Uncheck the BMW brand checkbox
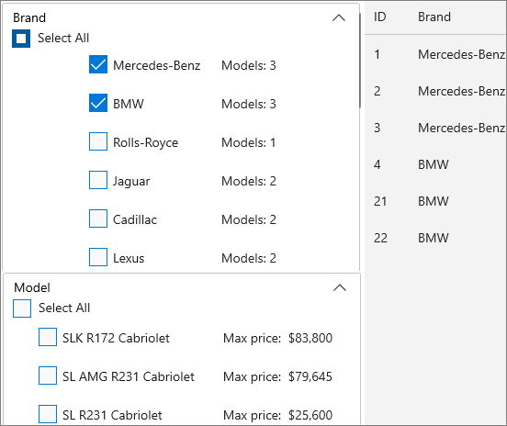This screenshot has width=507, height=426. coord(98,103)
